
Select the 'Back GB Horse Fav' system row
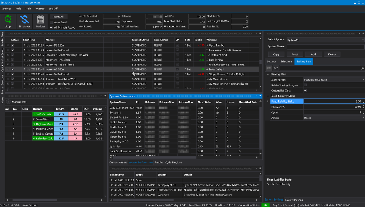[184, 151]
